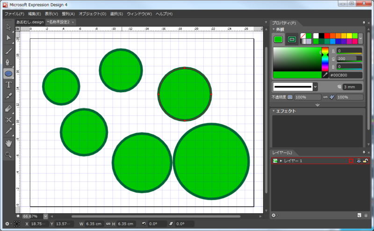The height and width of the screenshot is (231, 374).
Task: Expand the color swatch gallery arrow
Action: point(360,38)
